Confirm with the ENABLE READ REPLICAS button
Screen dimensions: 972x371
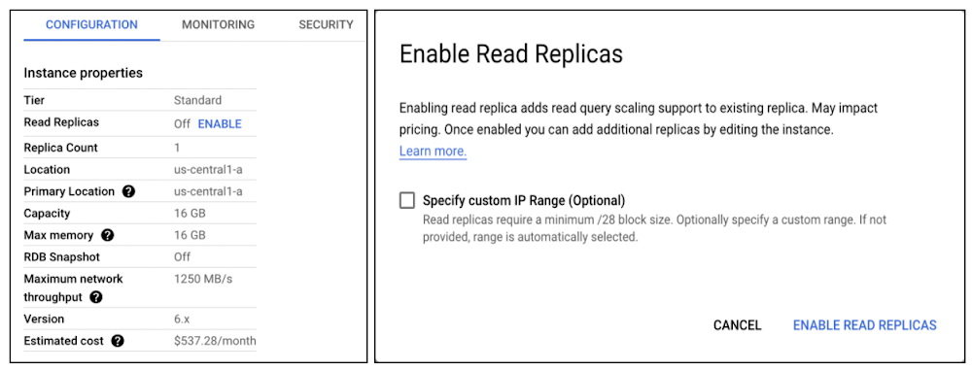(x=865, y=325)
